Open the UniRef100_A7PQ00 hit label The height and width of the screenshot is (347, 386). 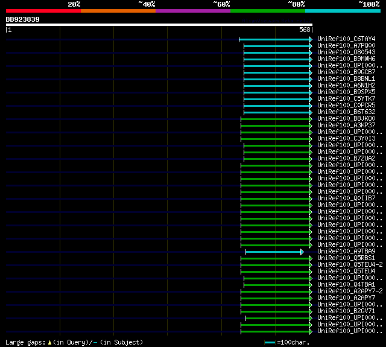tap(346, 45)
